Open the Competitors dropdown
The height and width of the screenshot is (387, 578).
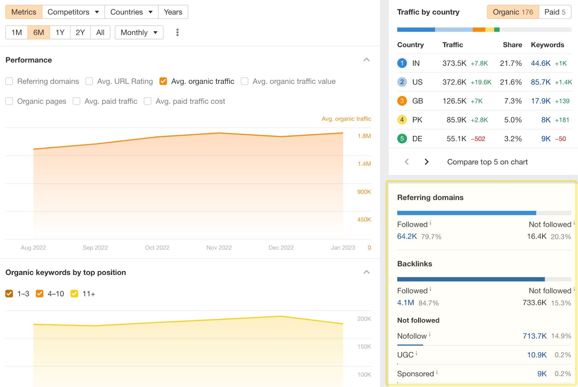[x=73, y=12]
